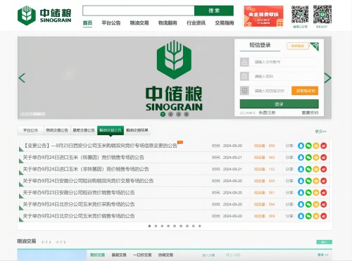Share 北京分公司玉米竞价销售 announcement to WeChat
This screenshot has width=352, height=261.
[308, 216]
